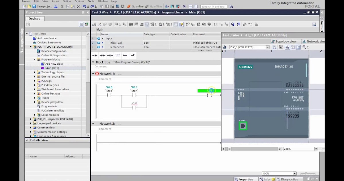
Task: Click the cut scissors icon
Action: pos(62,6)
